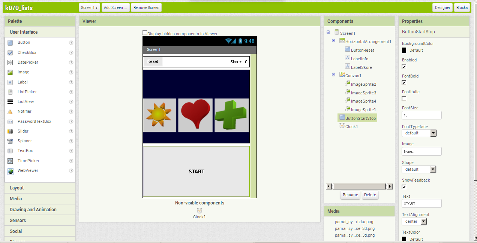Uncheck the Enabled property checkbox

404,67
